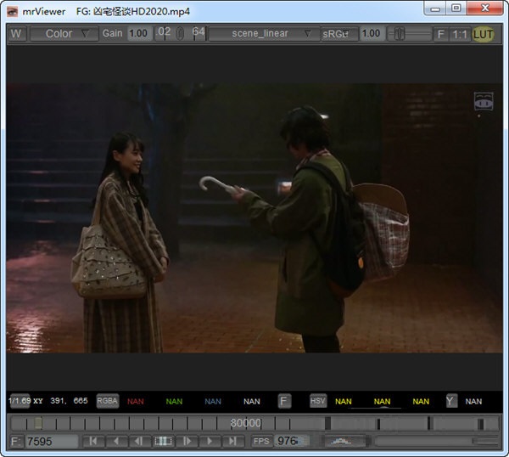Click the blue NAN value
This screenshot has width=509, height=457.
(x=213, y=402)
